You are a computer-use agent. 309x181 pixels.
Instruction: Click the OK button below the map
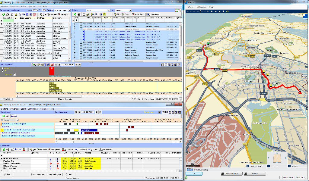point(194,174)
